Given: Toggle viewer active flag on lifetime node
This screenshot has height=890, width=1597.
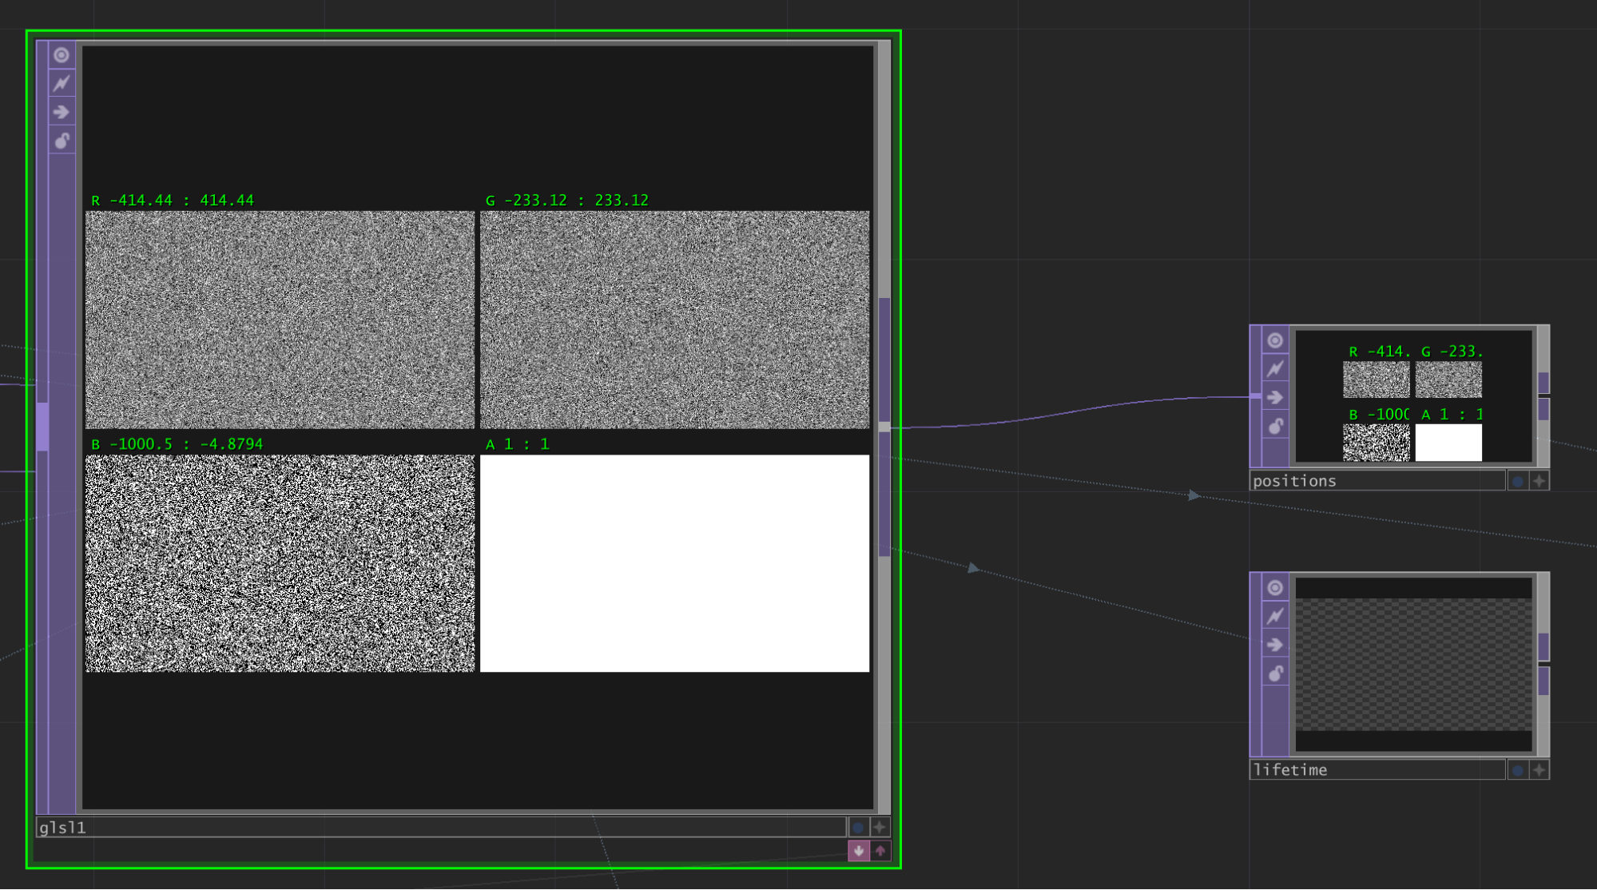Looking at the screenshot, I should coord(1275,588).
